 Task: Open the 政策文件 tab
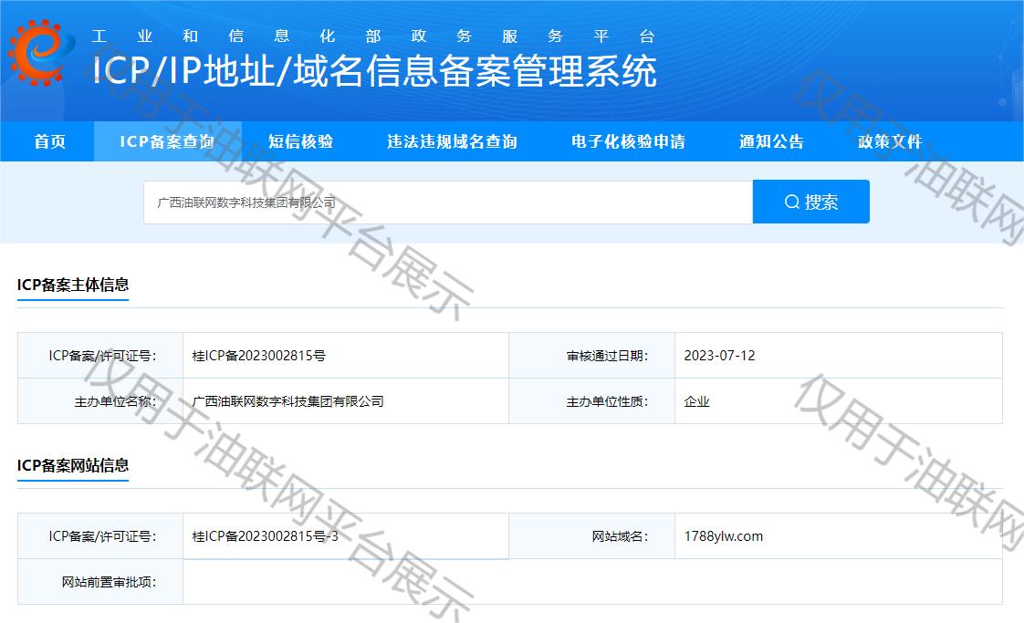pos(890,141)
